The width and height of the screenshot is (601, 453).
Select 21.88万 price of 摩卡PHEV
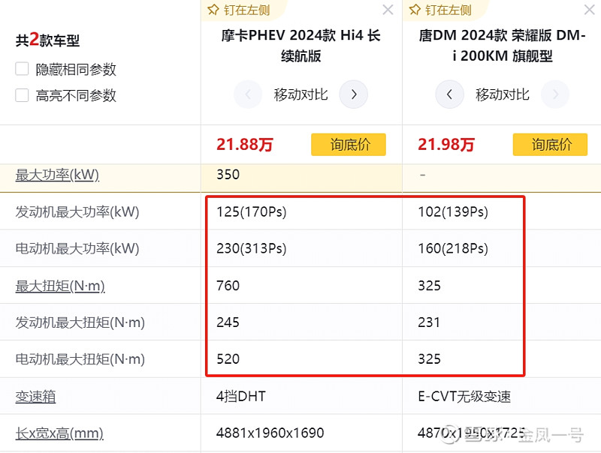click(245, 145)
